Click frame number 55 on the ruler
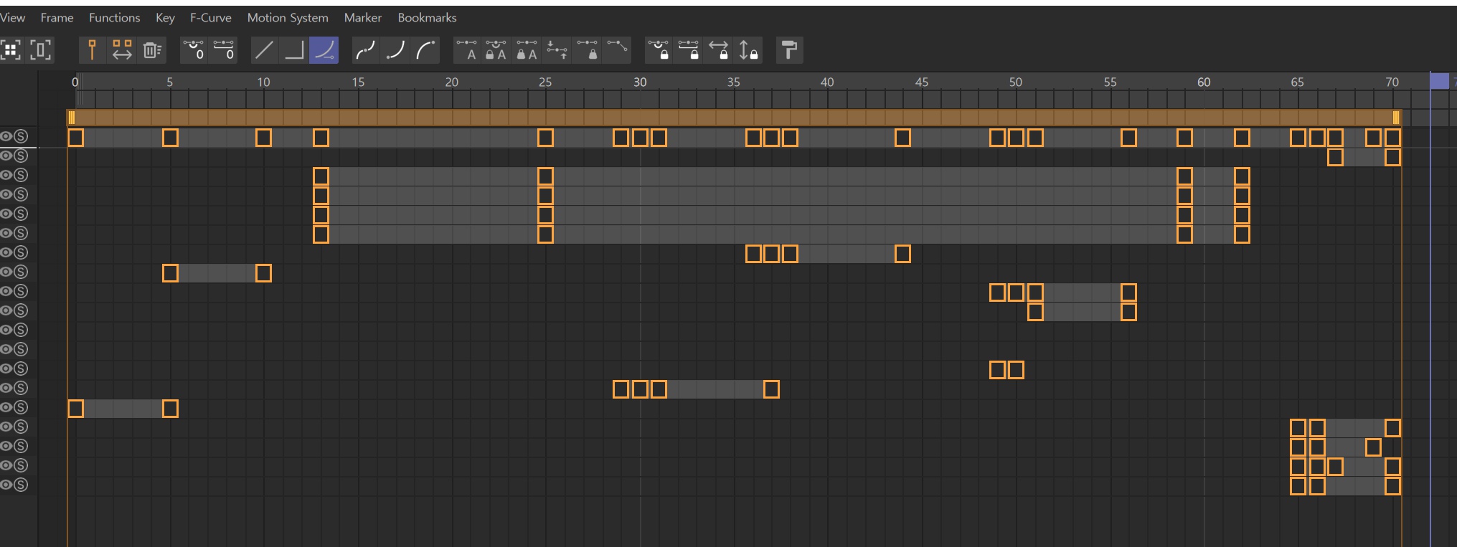This screenshot has width=1457, height=547. point(1110,82)
